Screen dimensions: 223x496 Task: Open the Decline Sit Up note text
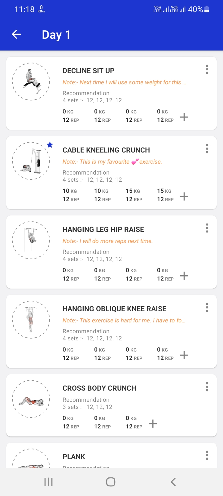click(x=124, y=82)
